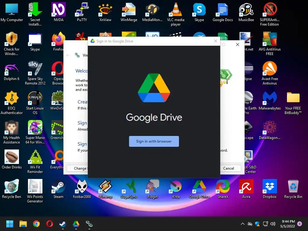Open Chrome from the taskbar
Screen dimensions: 308x231
(x=36, y=224)
